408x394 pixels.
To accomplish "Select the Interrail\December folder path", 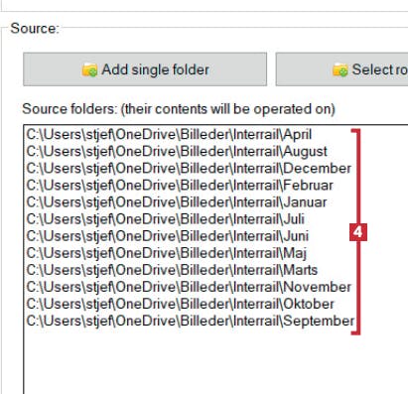I will [x=189, y=169].
